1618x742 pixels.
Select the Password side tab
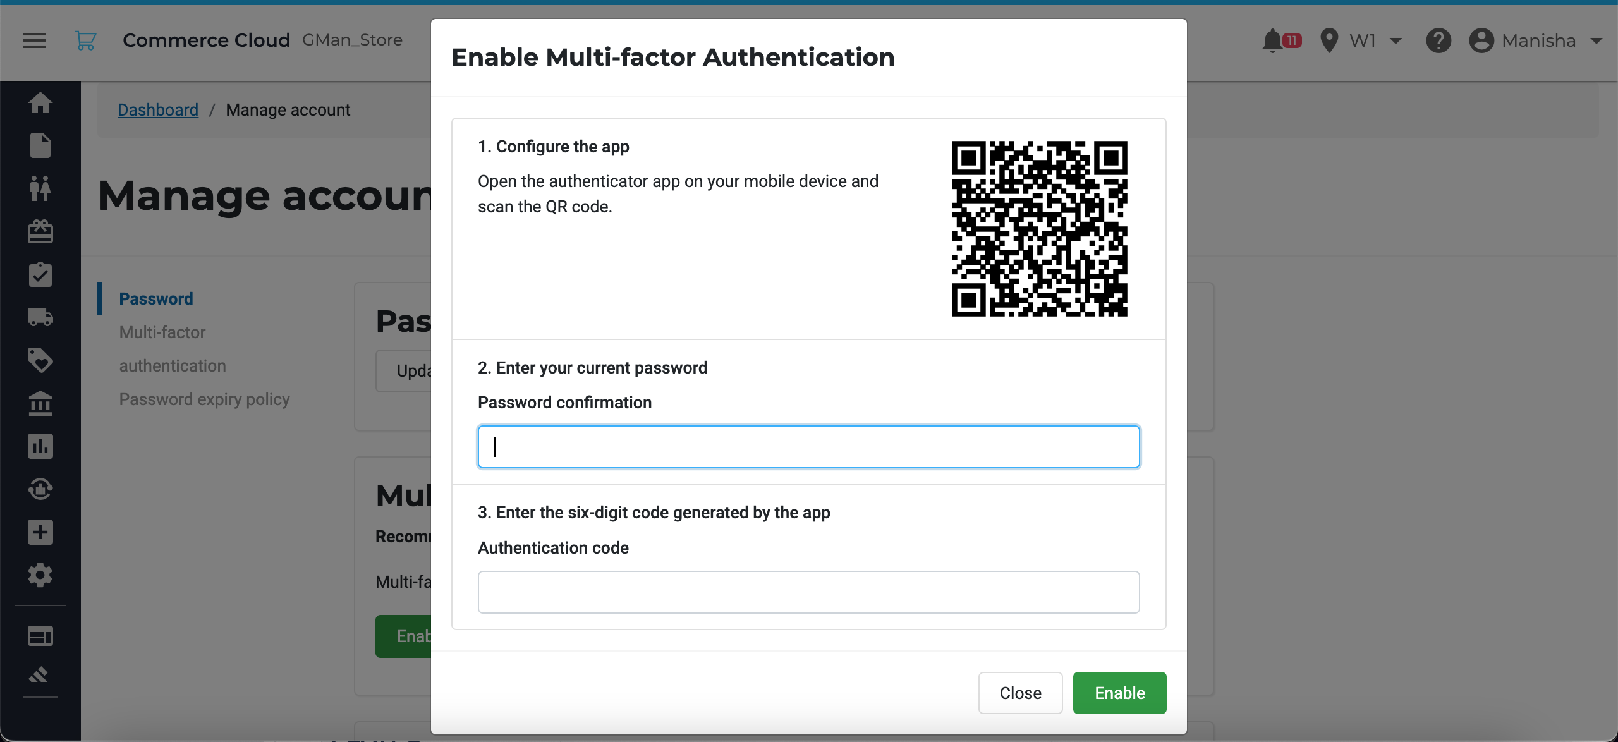coord(156,299)
